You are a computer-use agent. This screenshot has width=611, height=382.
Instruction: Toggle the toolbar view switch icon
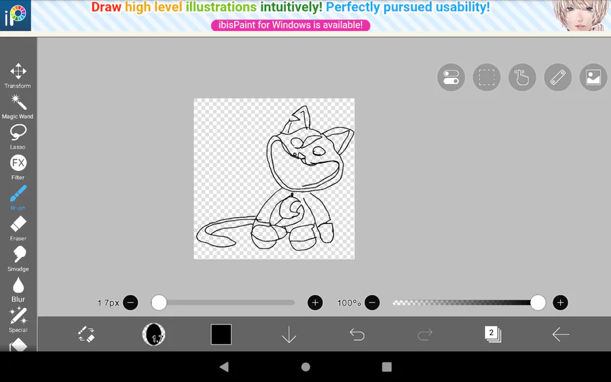tap(451, 77)
